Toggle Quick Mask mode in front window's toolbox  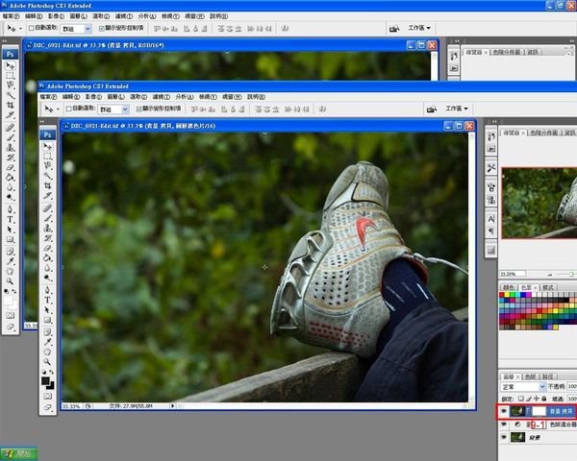[x=48, y=396]
